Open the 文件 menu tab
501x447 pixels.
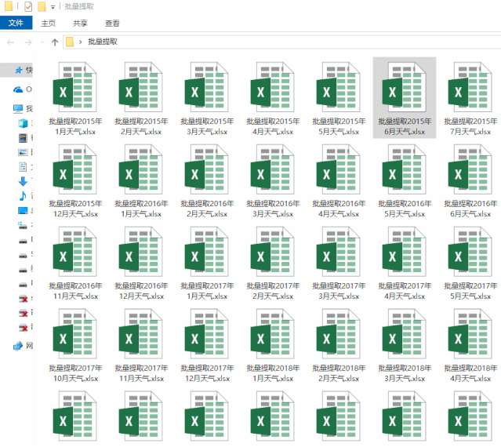16,23
